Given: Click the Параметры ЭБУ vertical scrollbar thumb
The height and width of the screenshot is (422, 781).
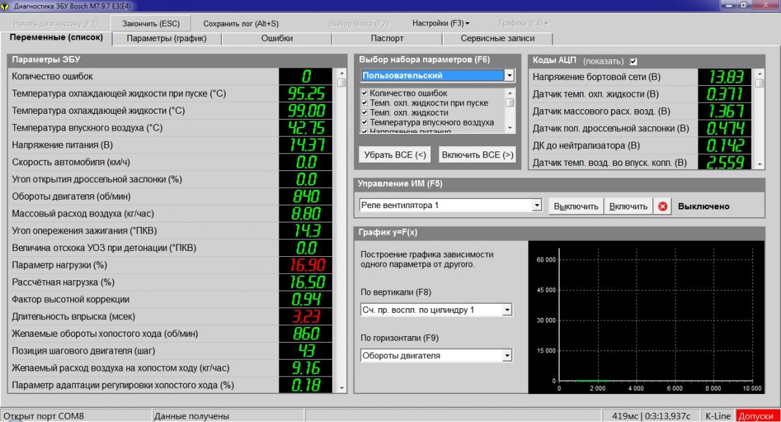Looking at the screenshot, I should pyautogui.click(x=342, y=83).
